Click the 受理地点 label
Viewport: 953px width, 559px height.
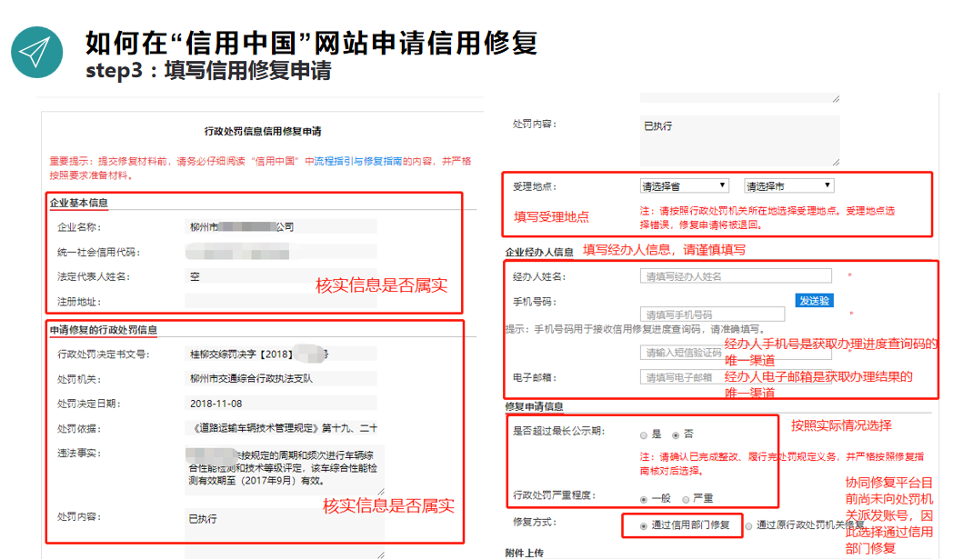[x=534, y=186]
